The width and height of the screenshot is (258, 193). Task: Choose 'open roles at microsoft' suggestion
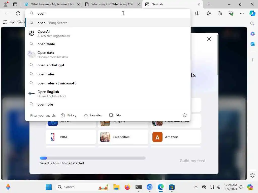coord(108,83)
